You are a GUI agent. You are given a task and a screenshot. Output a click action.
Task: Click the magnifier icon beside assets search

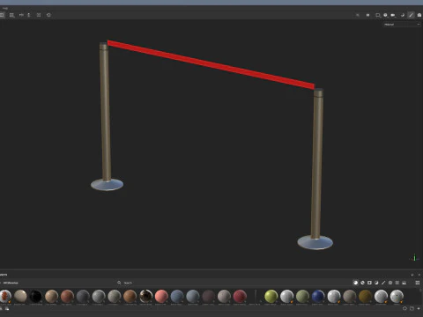(x=119, y=283)
